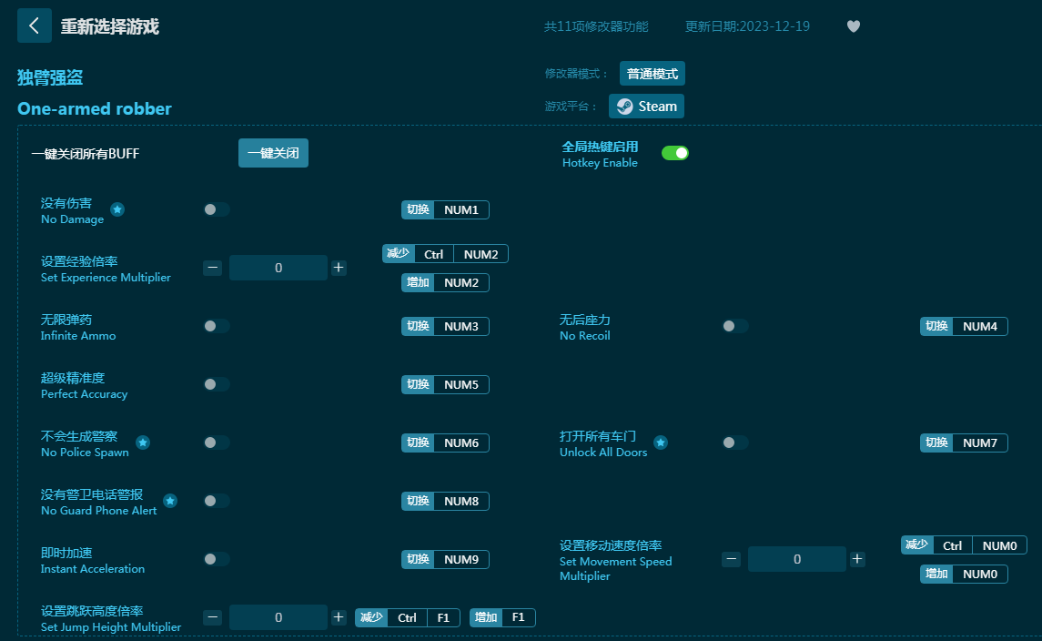Viewport: 1042px width, 641px height.
Task: Click the back arrow icon
Action: click(x=35, y=25)
